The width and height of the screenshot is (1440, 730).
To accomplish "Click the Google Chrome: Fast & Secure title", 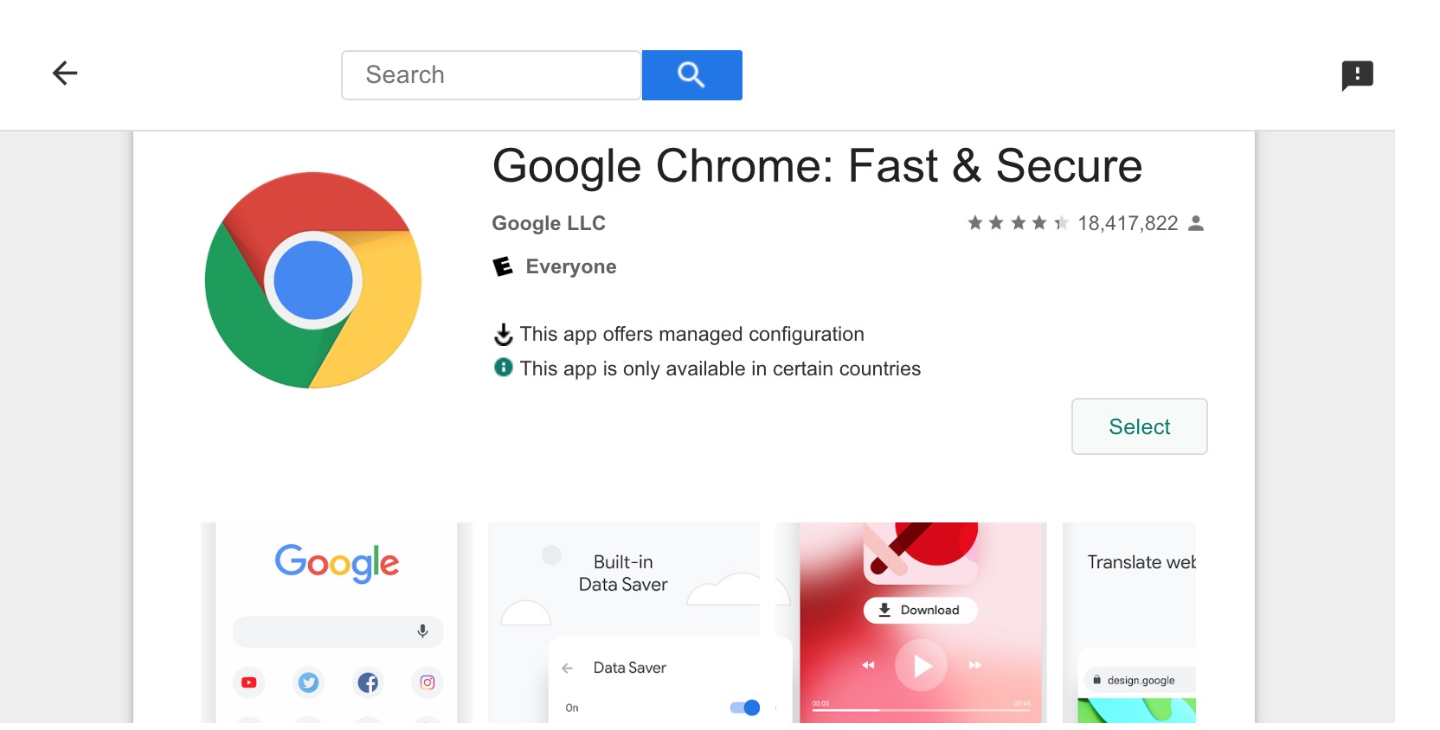I will (x=817, y=166).
